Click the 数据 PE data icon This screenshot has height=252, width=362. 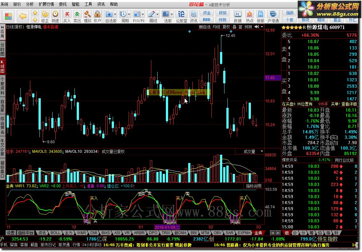click(x=238, y=16)
